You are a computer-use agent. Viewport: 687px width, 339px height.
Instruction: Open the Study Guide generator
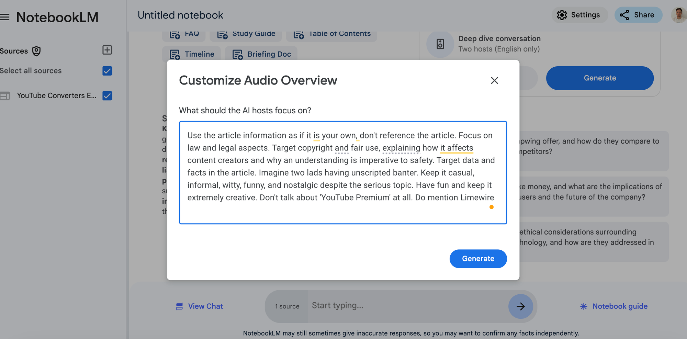222,34
